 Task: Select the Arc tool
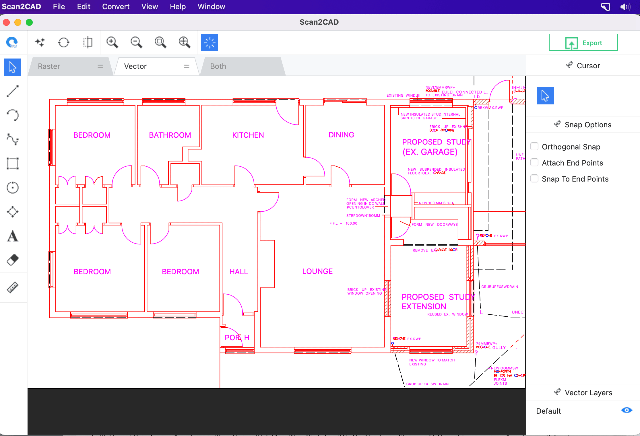point(13,115)
